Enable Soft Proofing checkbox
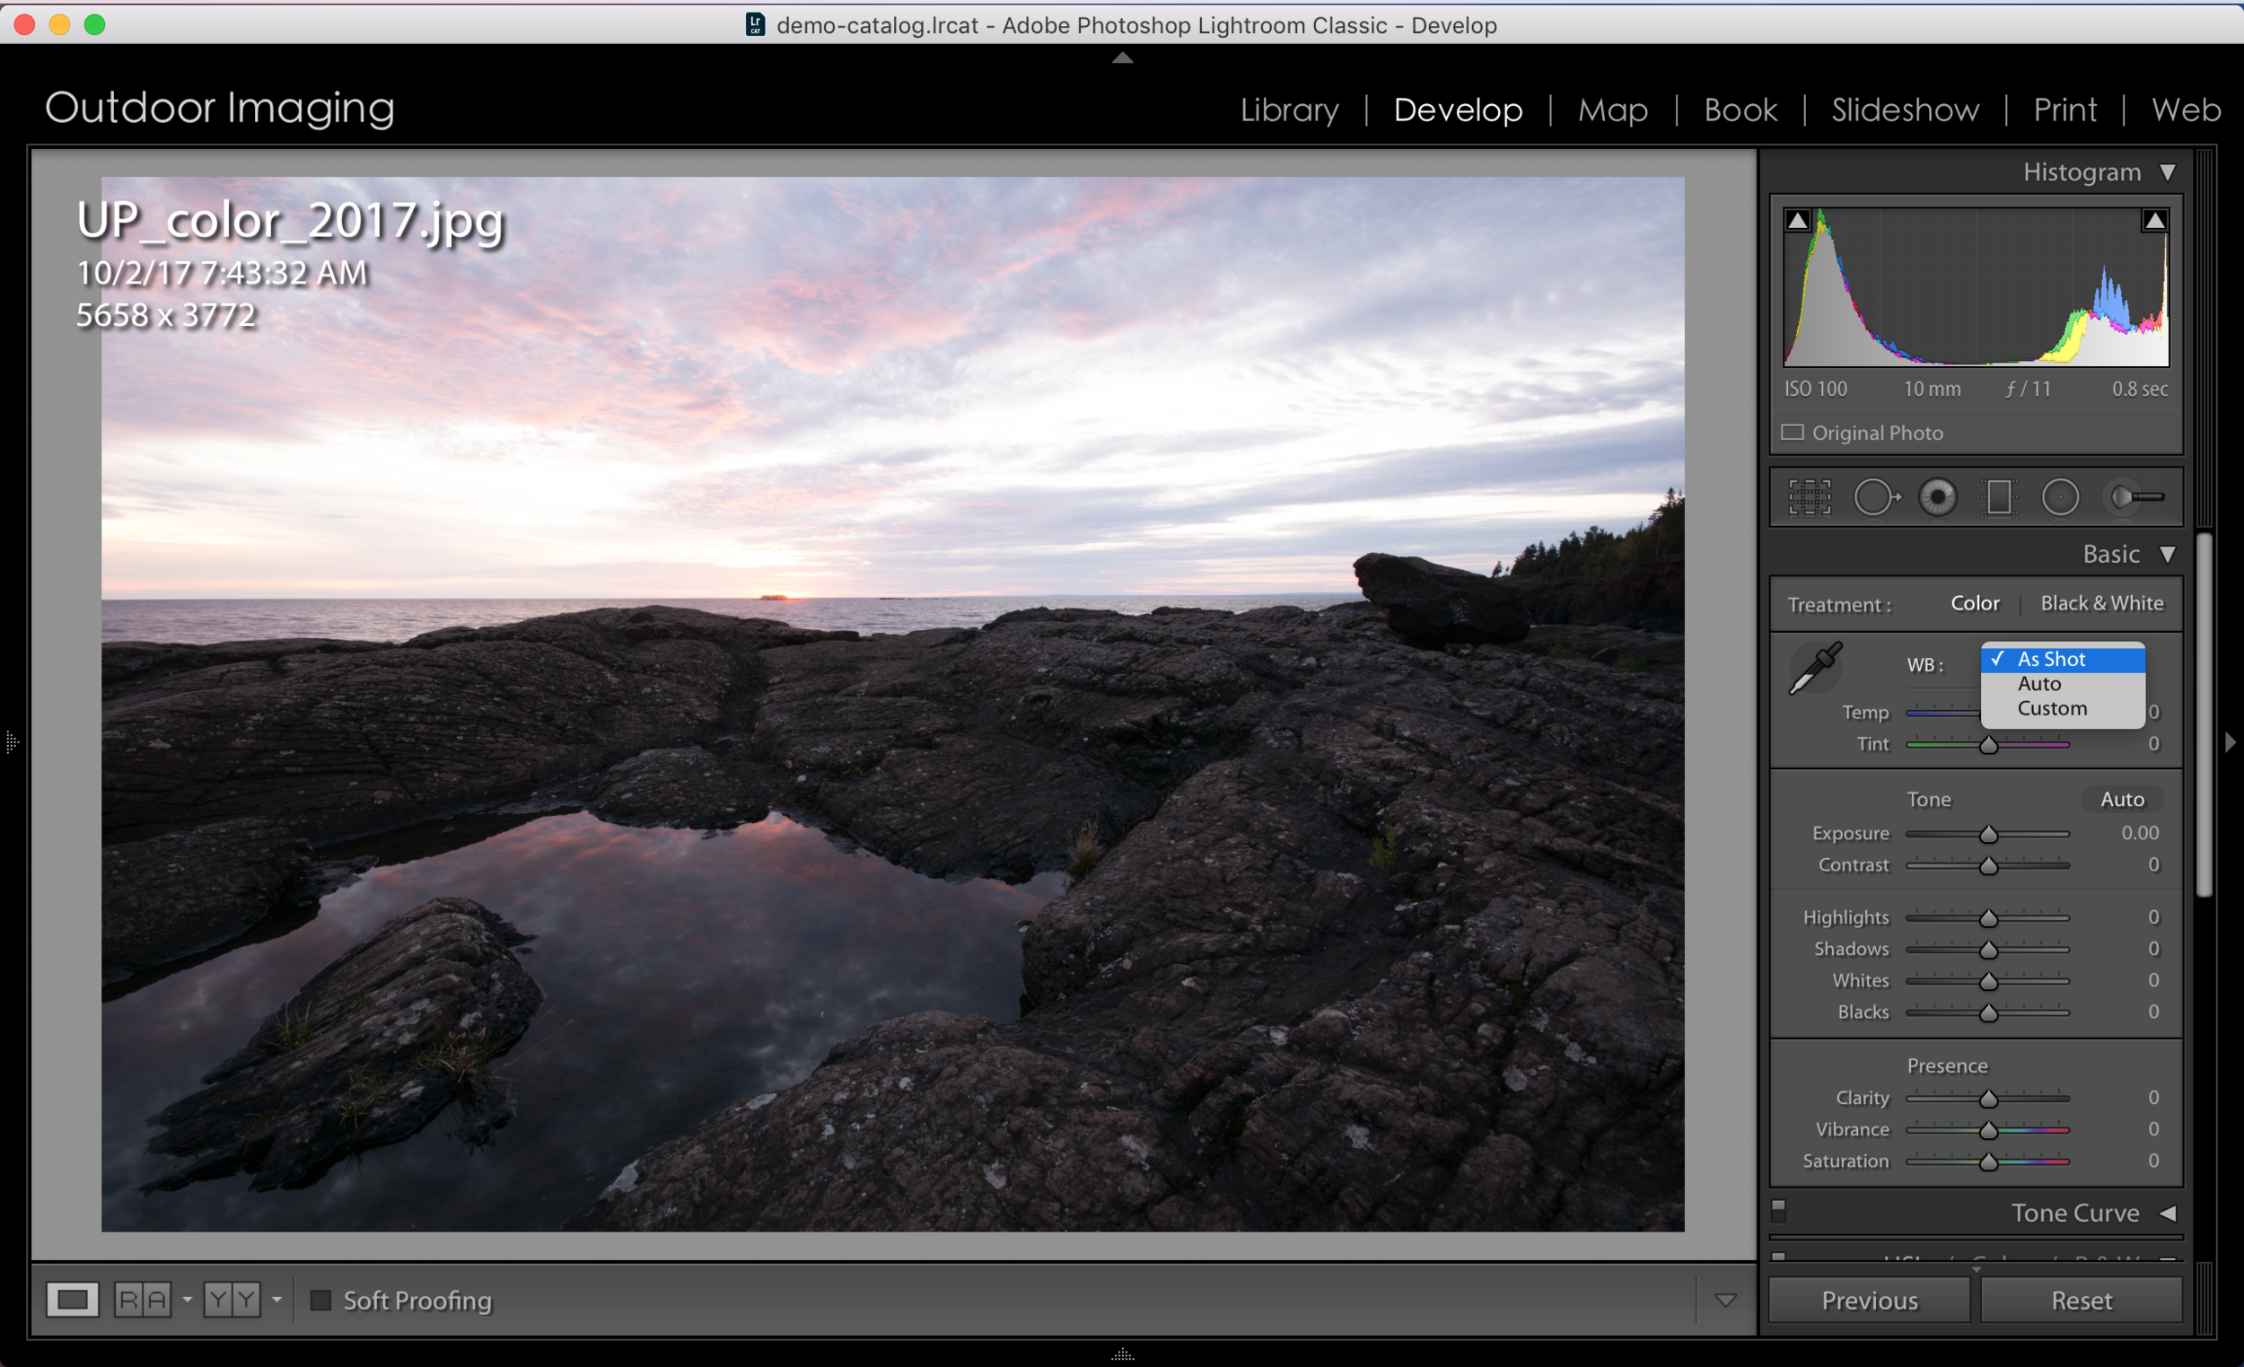Image resolution: width=2244 pixels, height=1367 pixels. (x=320, y=1300)
